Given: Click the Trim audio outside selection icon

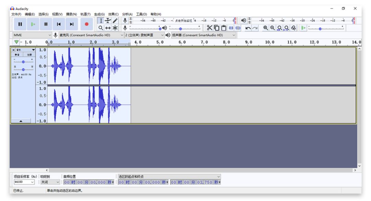Looking at the screenshot, I should tap(231, 28).
